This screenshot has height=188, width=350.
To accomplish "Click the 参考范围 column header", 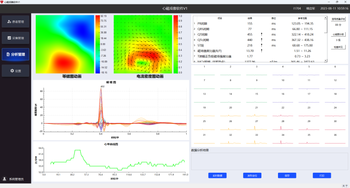I will (302, 18).
